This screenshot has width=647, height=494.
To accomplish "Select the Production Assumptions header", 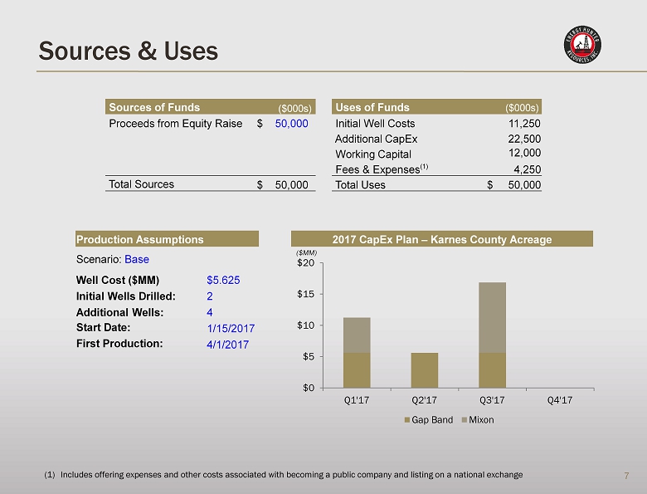I will [x=139, y=239].
